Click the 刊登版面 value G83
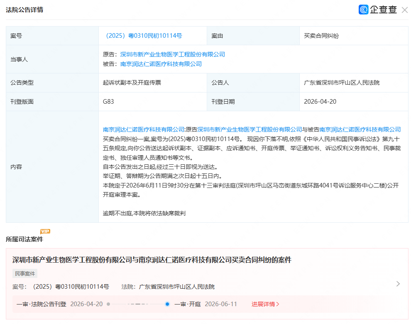 [x=107, y=101]
